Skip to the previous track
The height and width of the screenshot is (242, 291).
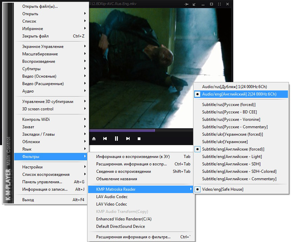click(x=105, y=139)
